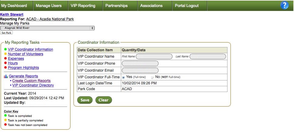Click red status dot beside Program Highlights
The image size is (294, 136).
tap(5, 68)
